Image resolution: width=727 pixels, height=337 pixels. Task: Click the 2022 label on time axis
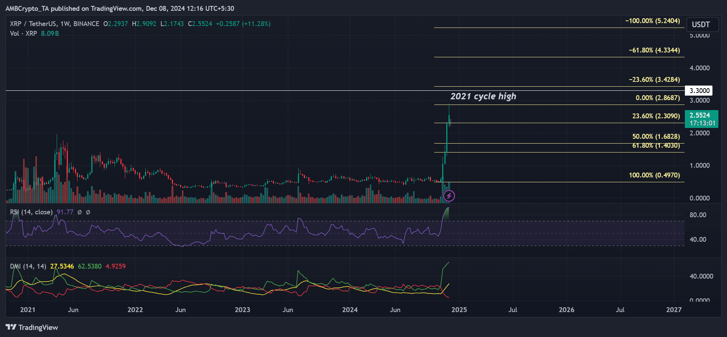point(135,310)
